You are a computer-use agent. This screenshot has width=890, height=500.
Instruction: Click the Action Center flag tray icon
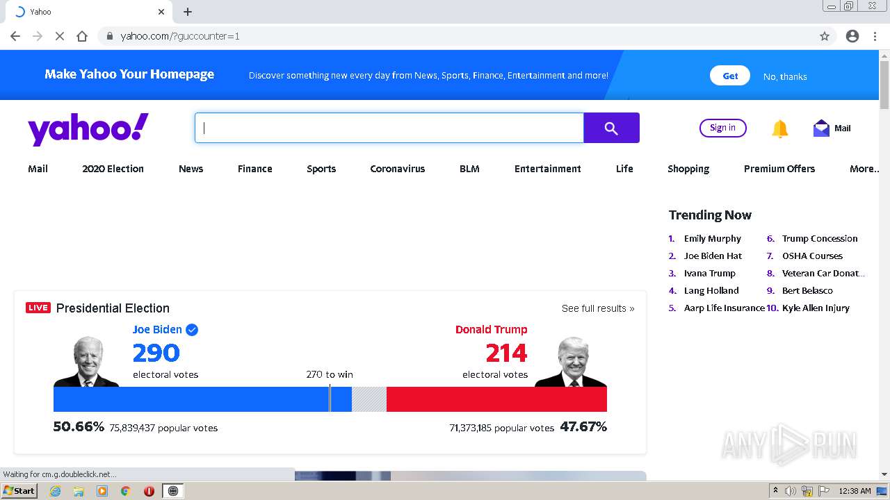tap(824, 491)
